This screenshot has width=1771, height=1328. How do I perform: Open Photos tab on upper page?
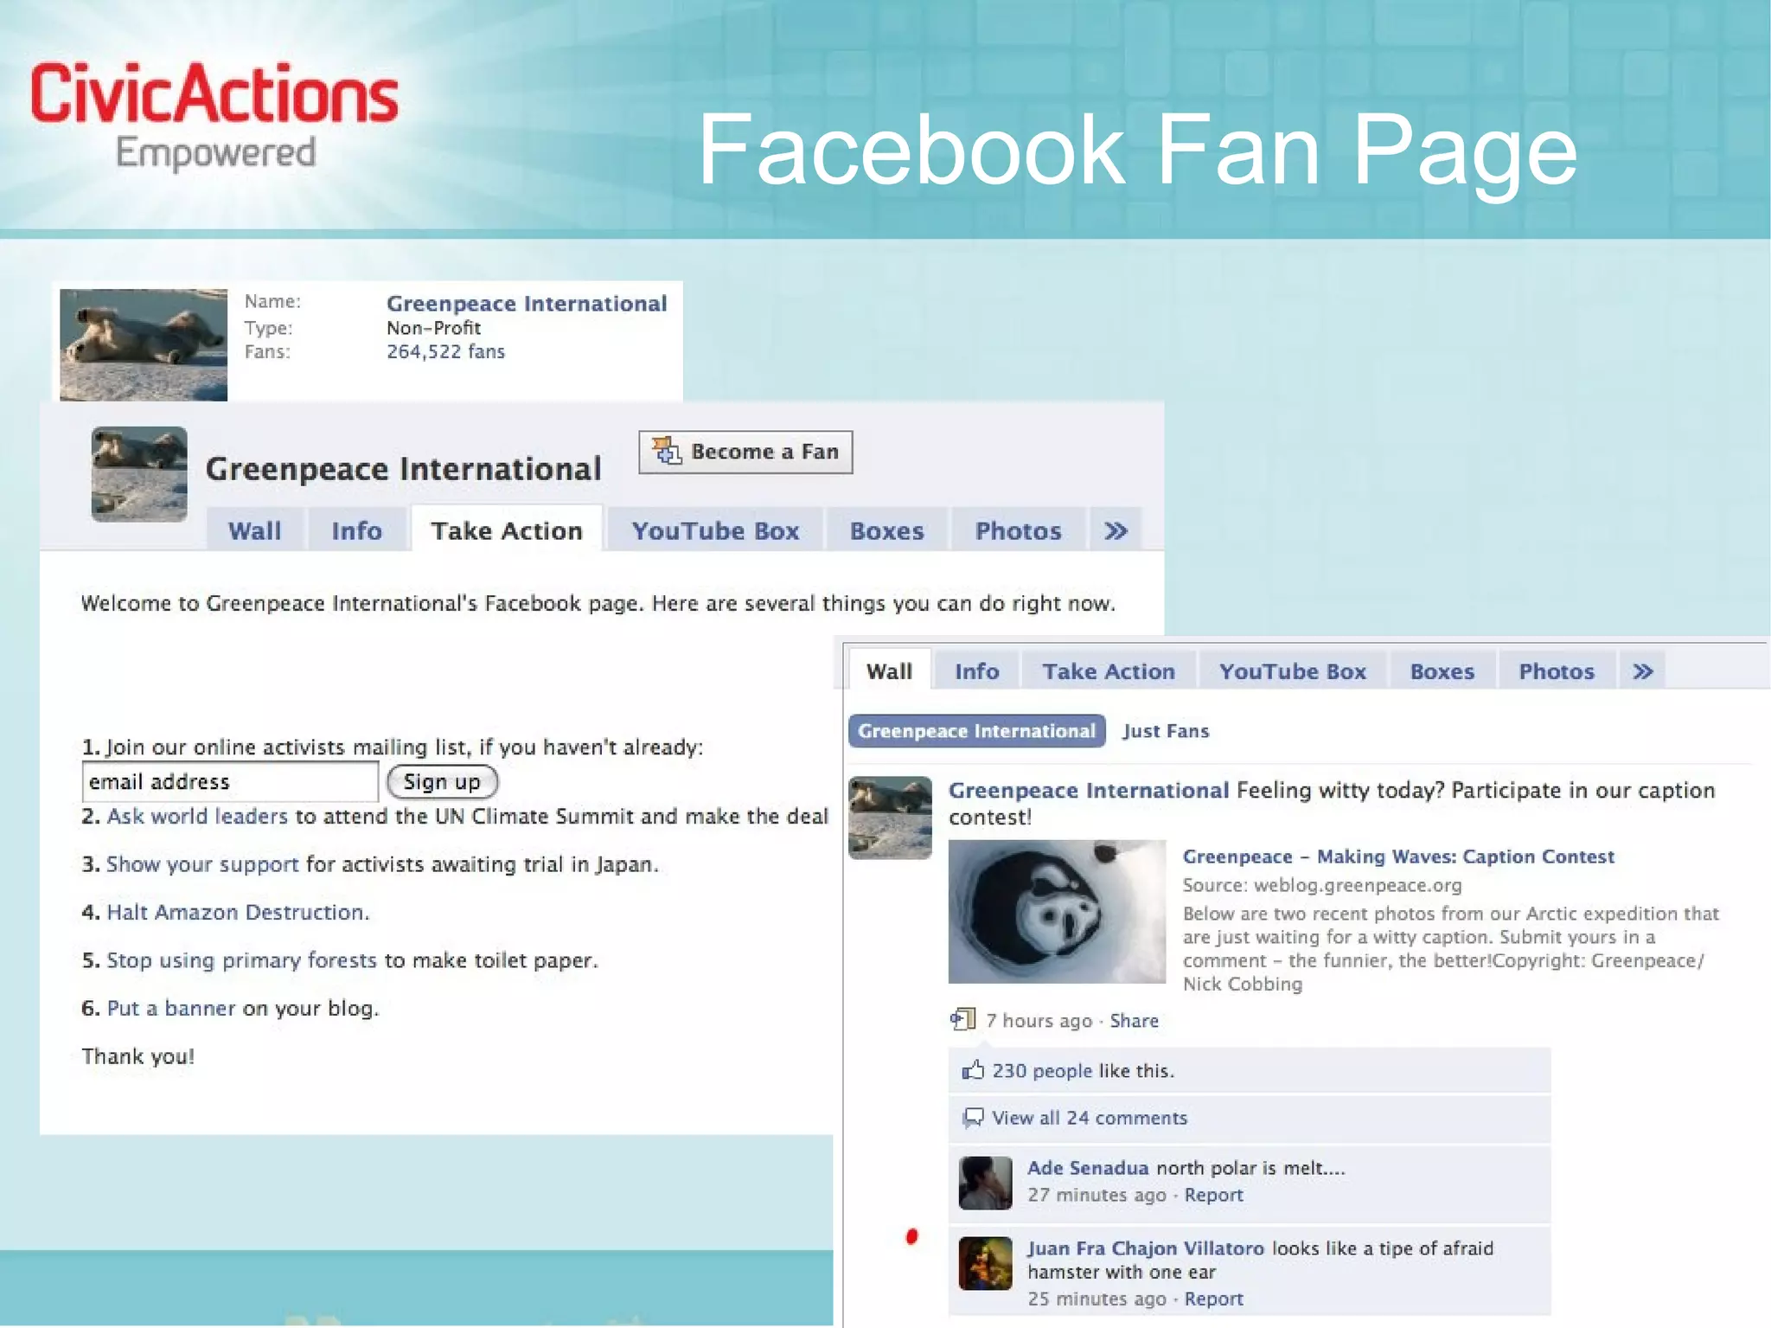(x=1018, y=529)
